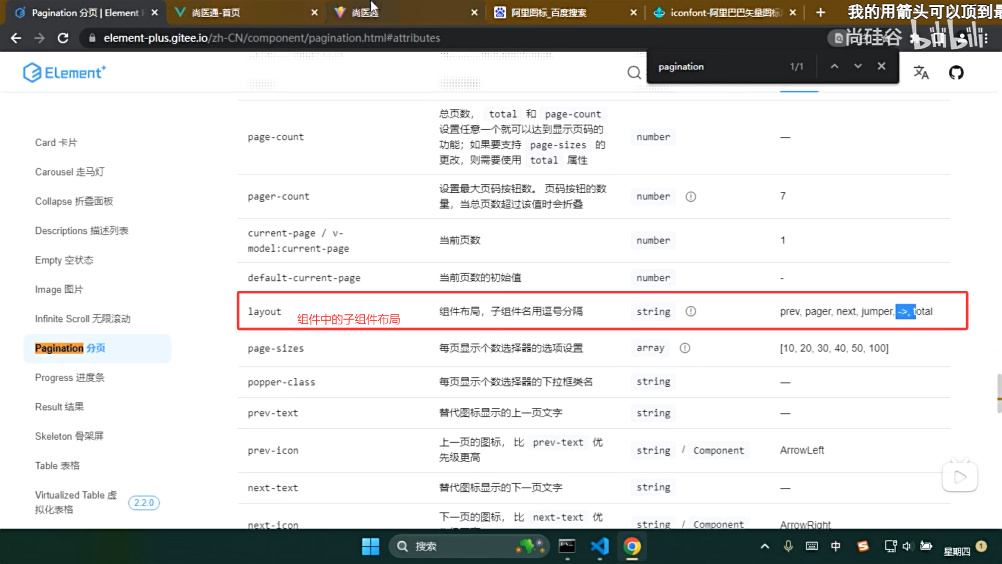Click the Element Plus logo

click(64, 72)
